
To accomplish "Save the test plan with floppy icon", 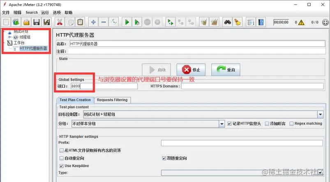I will coord(37,22).
